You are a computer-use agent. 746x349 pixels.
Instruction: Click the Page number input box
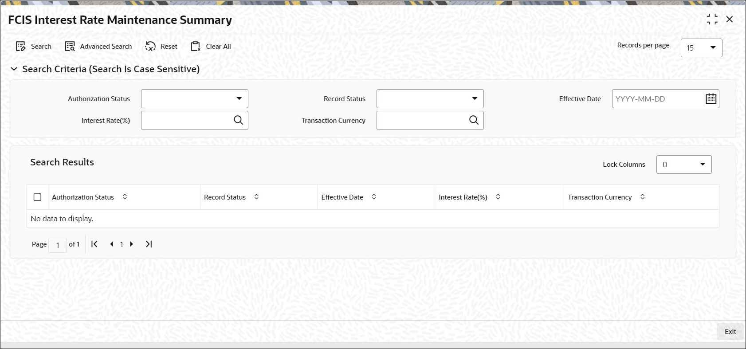[58, 245]
